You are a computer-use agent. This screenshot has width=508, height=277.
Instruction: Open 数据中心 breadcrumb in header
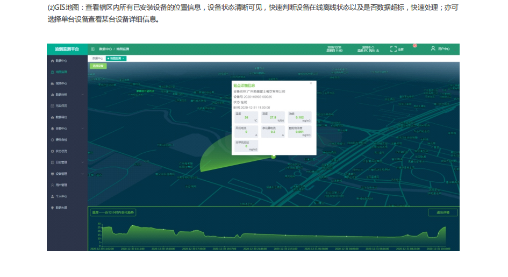(105, 49)
